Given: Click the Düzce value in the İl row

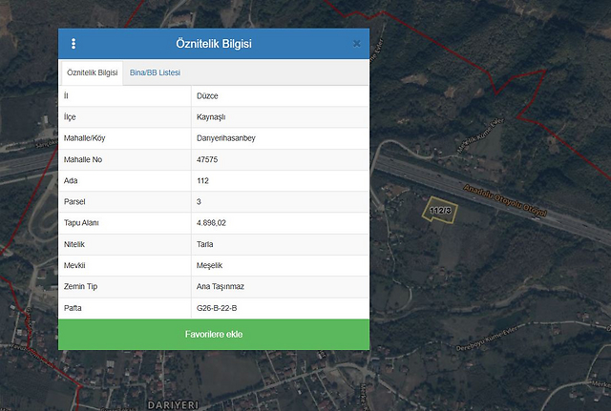Looking at the screenshot, I should 207,96.
